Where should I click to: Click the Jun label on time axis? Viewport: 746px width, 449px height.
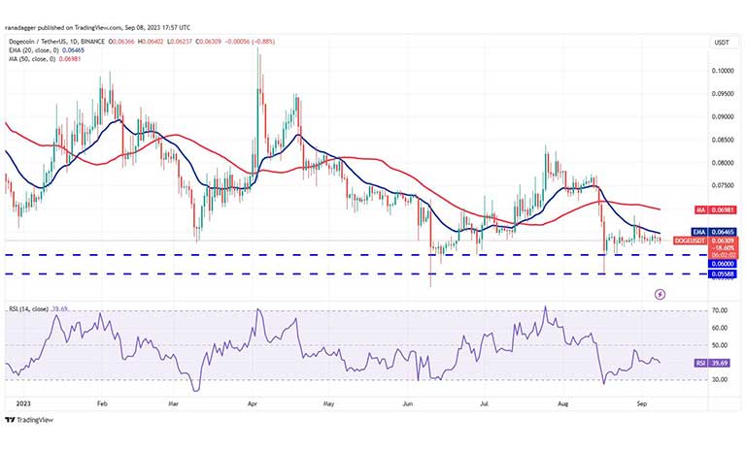pos(408,403)
